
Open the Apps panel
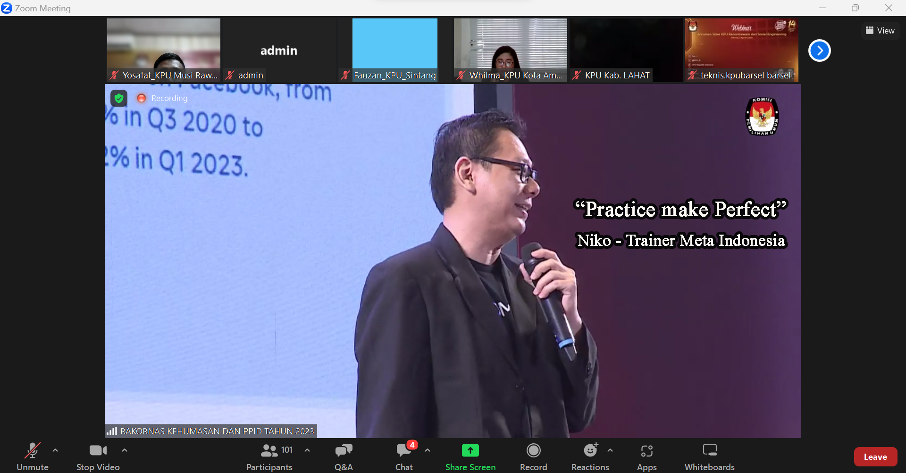646,456
